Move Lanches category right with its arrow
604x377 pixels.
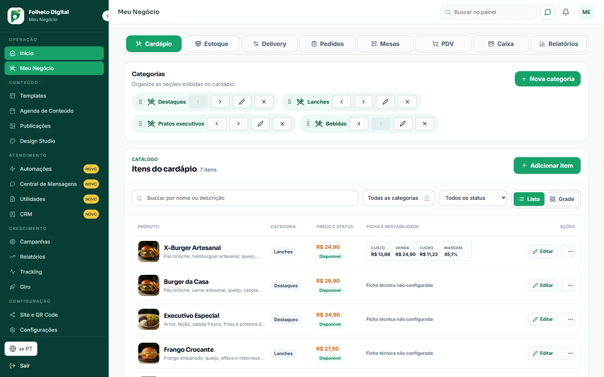click(x=364, y=102)
